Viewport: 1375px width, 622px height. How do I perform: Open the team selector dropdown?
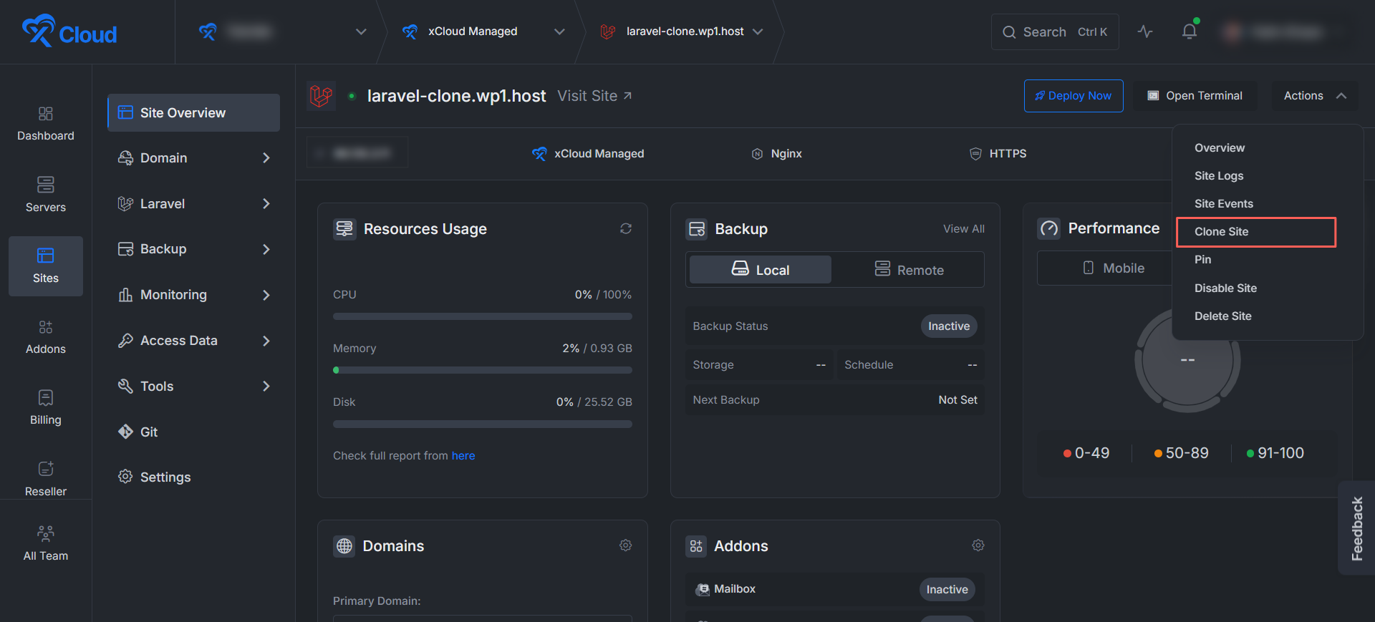click(x=282, y=31)
